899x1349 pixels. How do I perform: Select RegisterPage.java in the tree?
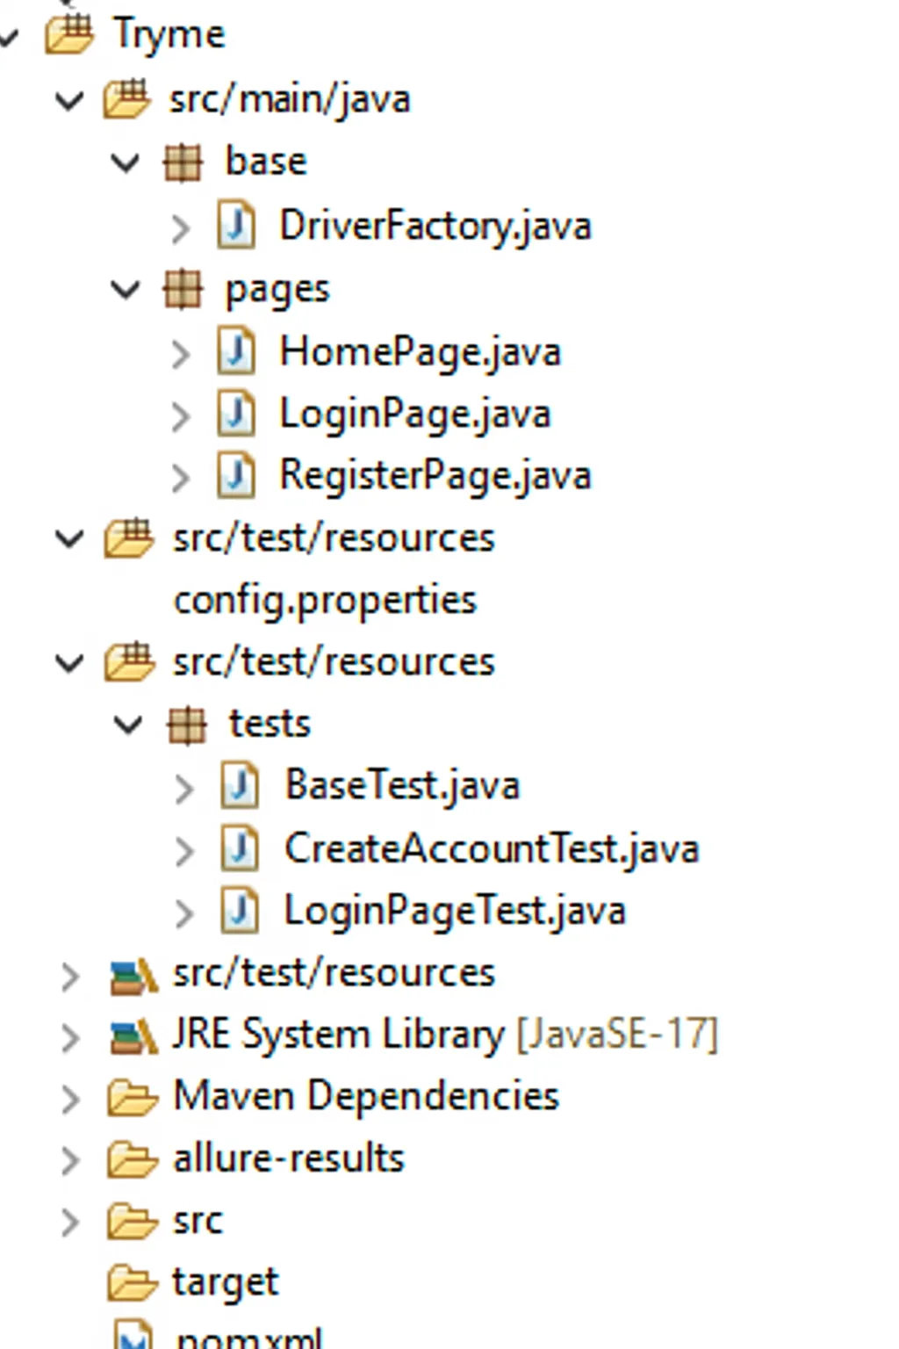pos(435,475)
